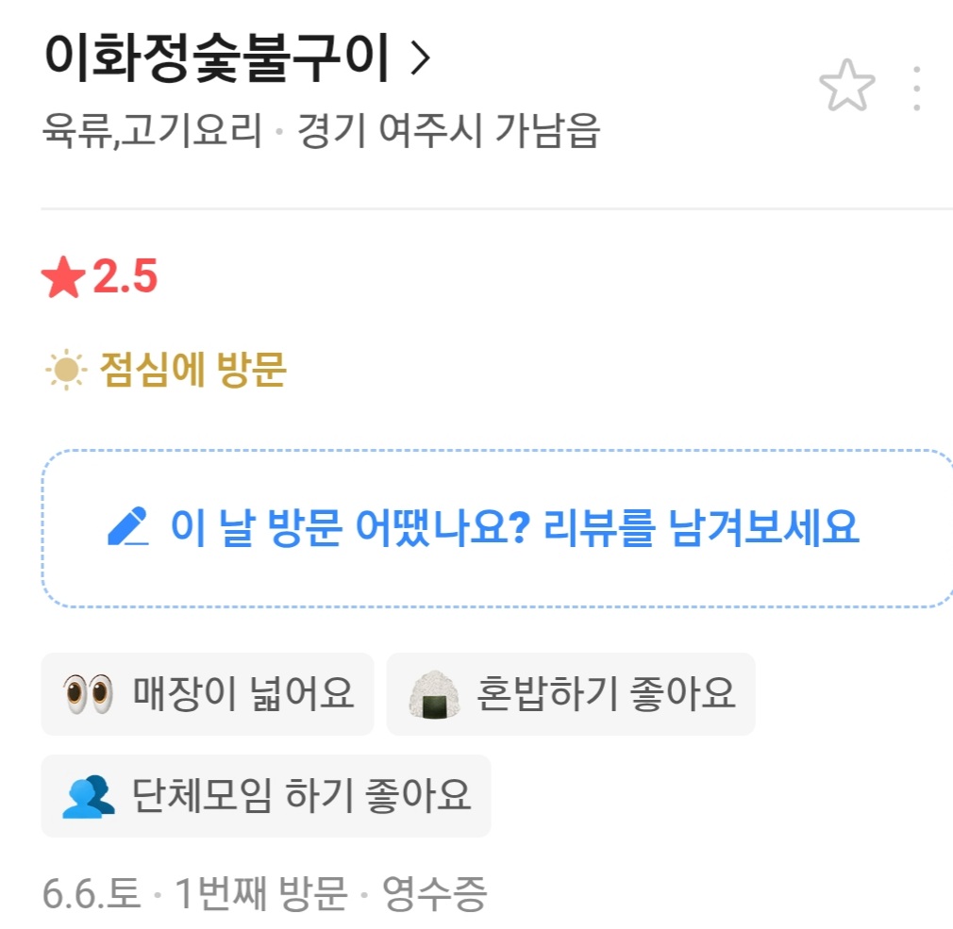Click the '영수증' receipt label
Viewport: 953px width, 929px height.
tap(435, 894)
